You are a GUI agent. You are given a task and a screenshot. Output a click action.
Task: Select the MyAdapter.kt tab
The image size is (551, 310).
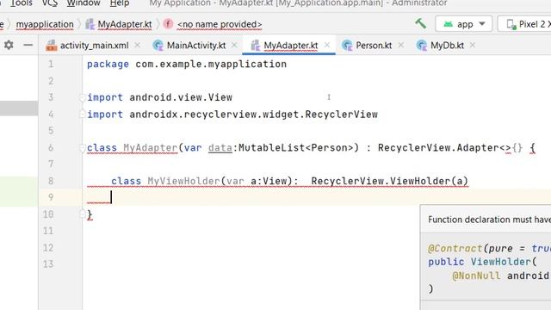[x=291, y=46]
